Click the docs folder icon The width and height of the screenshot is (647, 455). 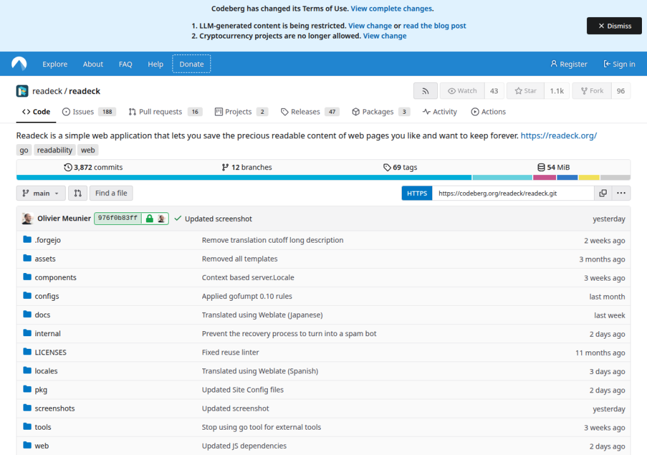27,314
